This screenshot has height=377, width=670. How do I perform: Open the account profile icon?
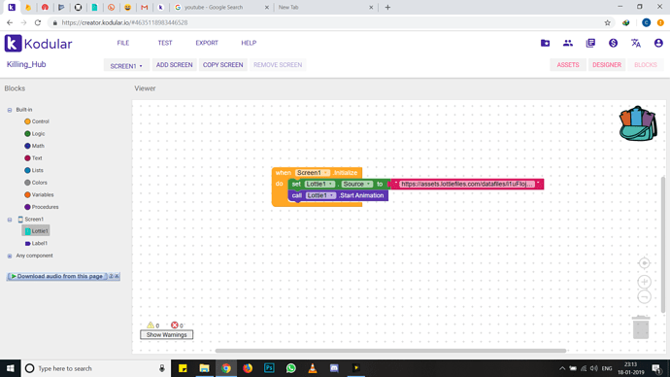pyautogui.click(x=658, y=43)
